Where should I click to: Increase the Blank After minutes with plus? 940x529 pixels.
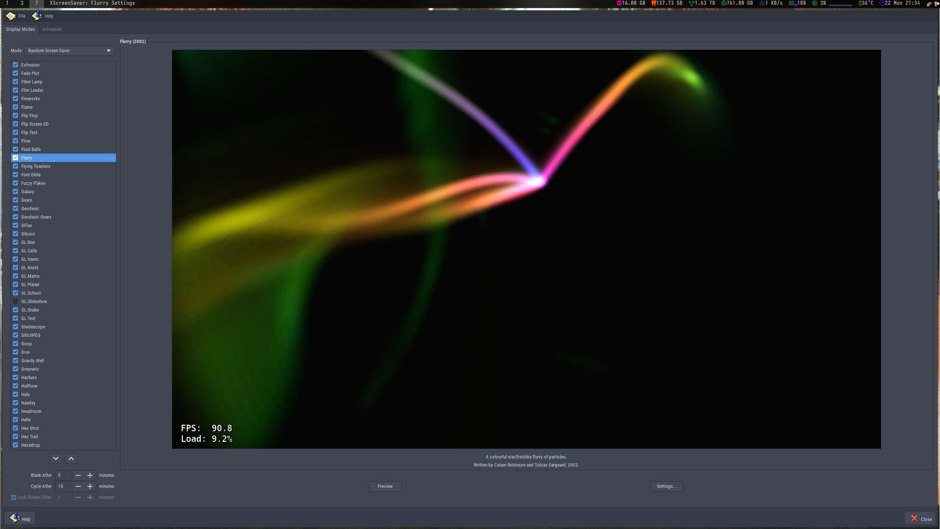click(x=90, y=475)
